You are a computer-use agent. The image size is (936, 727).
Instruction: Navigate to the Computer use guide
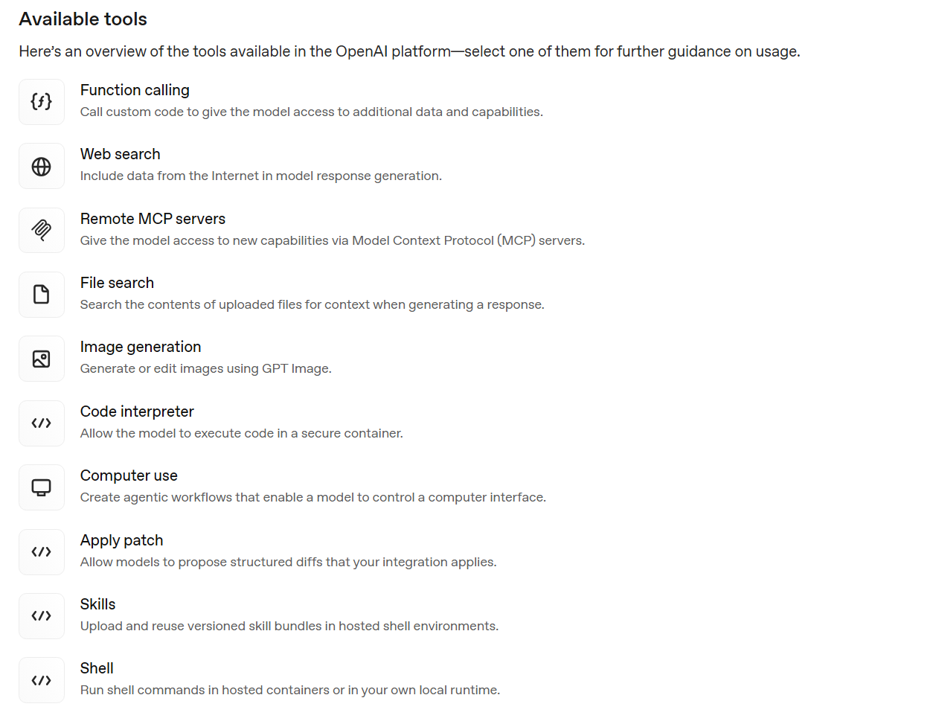click(x=129, y=475)
